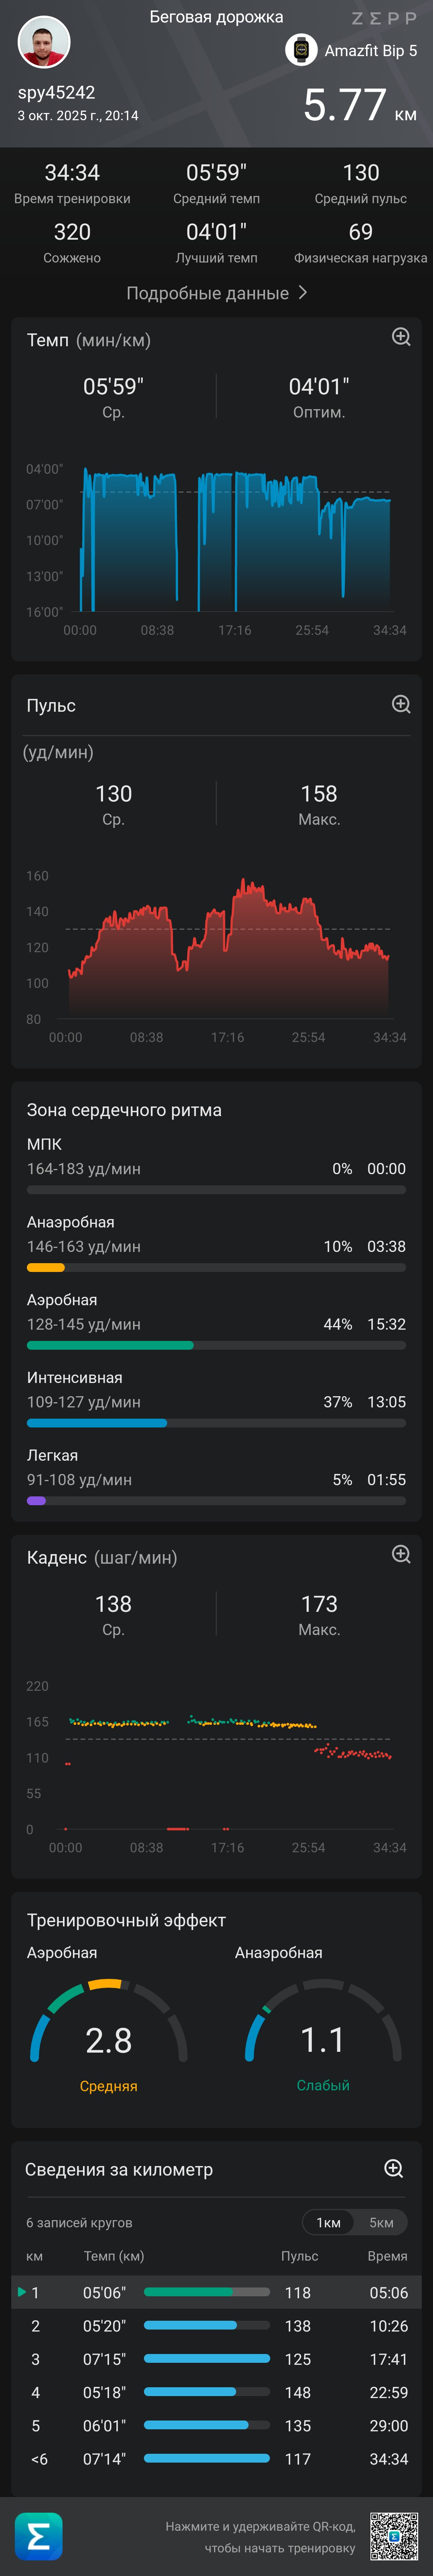Zoom into the Каденс cadence chart
Screen dimensions: 433x2576
click(401, 1554)
